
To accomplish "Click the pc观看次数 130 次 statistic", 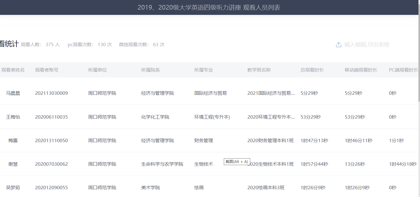I will coord(90,45).
